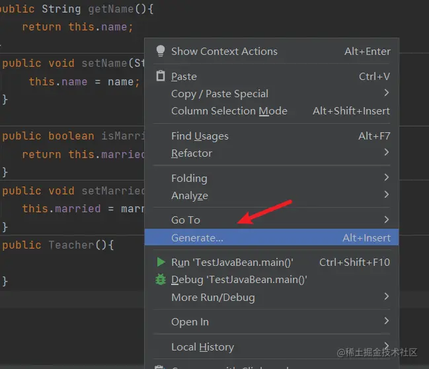
Task: Place the cursor in the Teacher() constructor line
Action: [x=58, y=245]
